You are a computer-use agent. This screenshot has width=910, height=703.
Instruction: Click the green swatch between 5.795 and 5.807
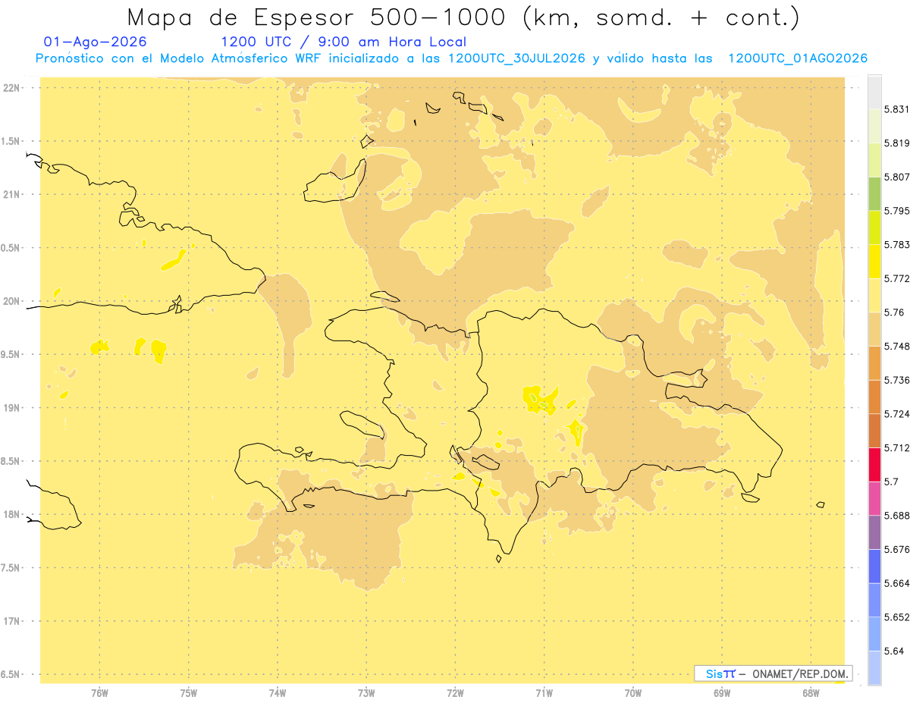(874, 193)
